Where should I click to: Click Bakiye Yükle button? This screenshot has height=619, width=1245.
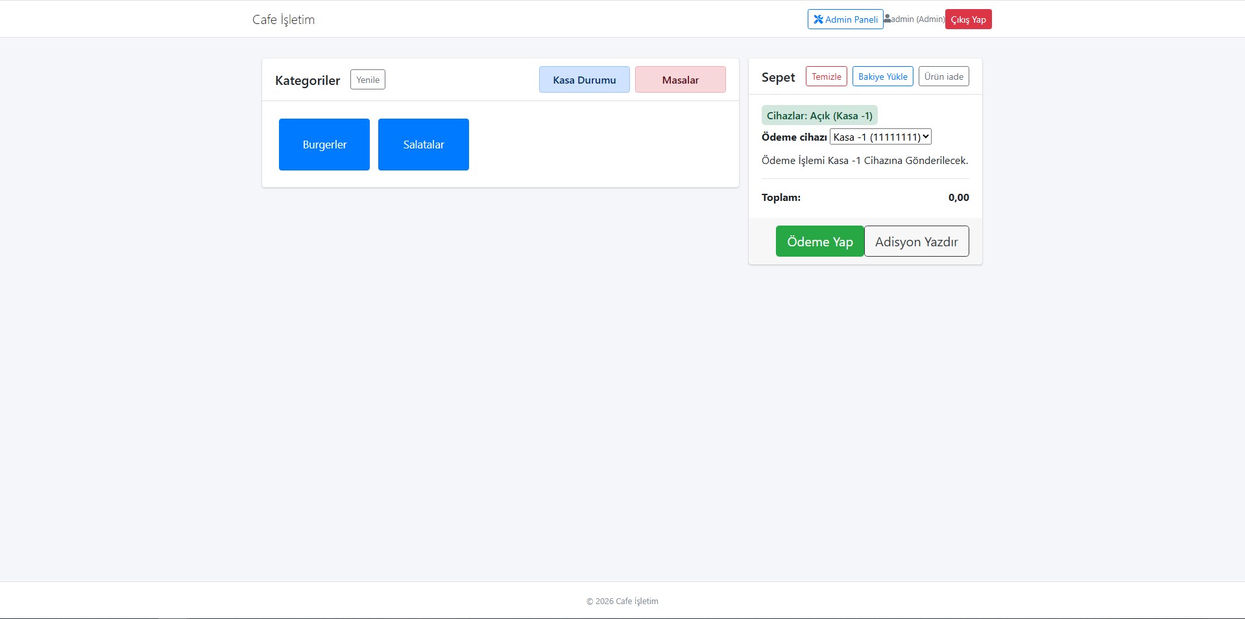pyautogui.click(x=883, y=76)
